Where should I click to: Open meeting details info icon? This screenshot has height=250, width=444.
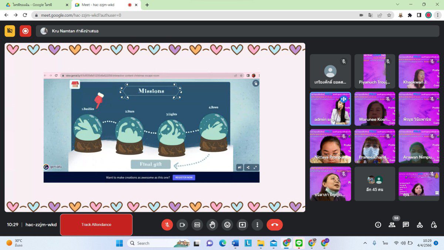378,224
